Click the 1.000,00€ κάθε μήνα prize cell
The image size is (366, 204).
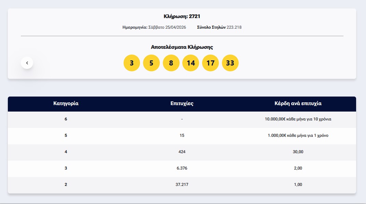click(x=298, y=135)
